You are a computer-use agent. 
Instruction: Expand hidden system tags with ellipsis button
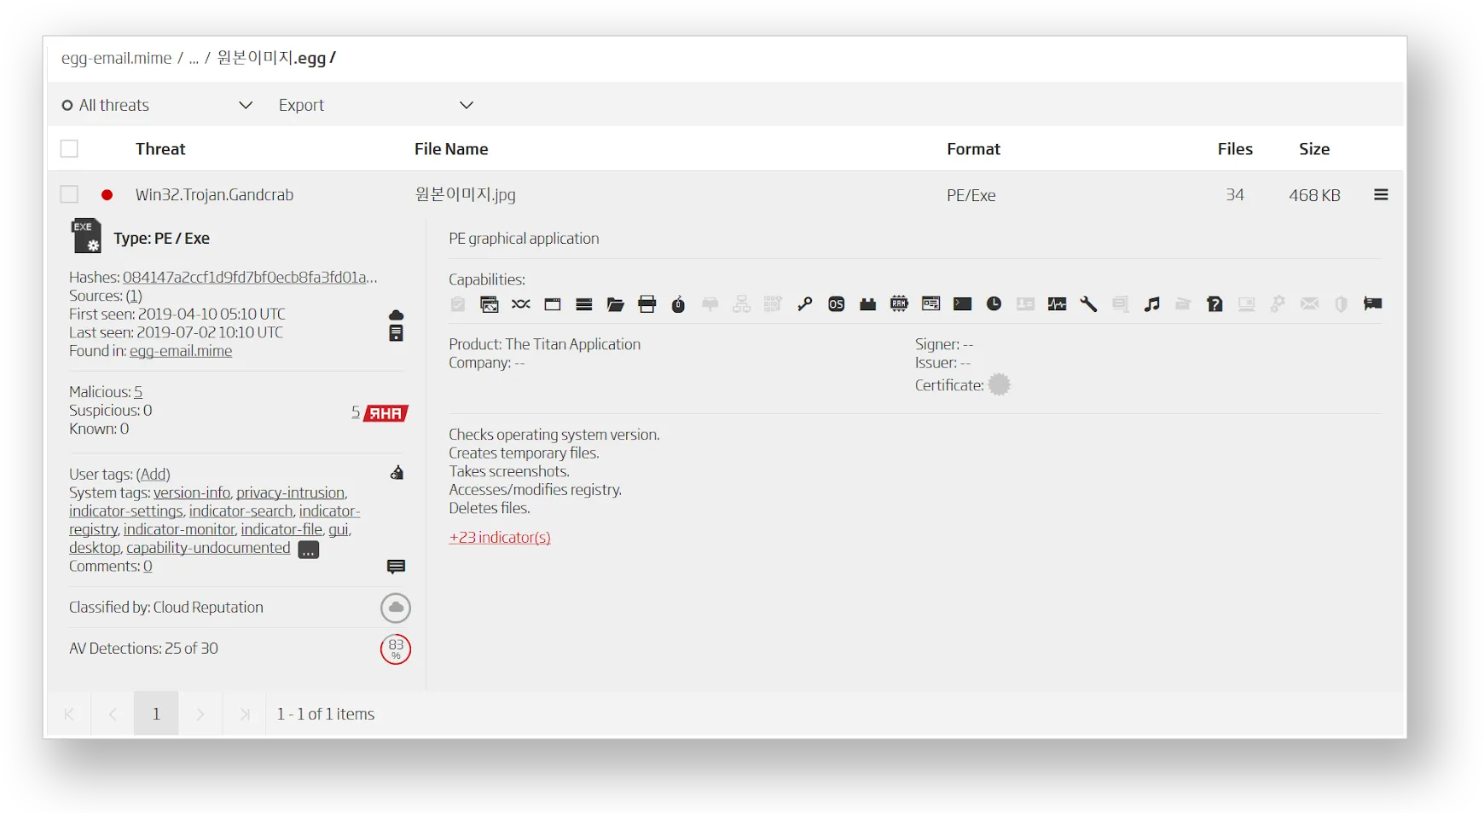pyautogui.click(x=309, y=550)
